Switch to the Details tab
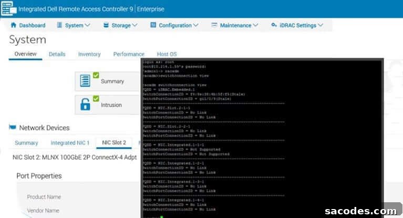403x218 pixels. [57, 54]
